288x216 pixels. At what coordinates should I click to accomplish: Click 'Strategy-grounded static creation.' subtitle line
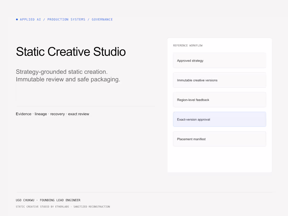pyautogui.click(x=62, y=72)
